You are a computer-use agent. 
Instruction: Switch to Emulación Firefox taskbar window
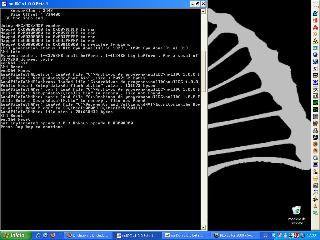(x=88, y=236)
